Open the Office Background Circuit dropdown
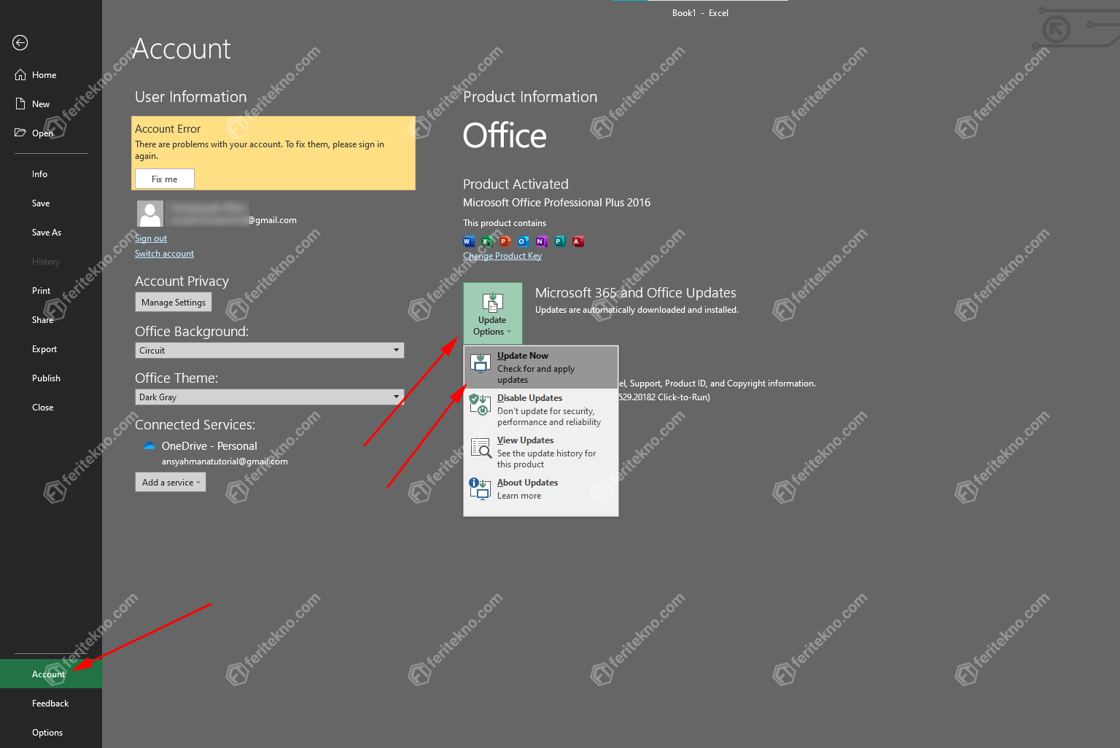 pyautogui.click(x=270, y=351)
